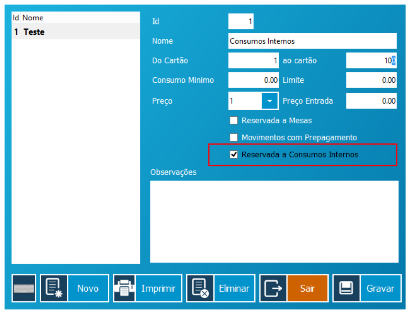This screenshot has height=314, width=410.
Task: Click the on-screen keyboard icon
Action: (x=24, y=288)
